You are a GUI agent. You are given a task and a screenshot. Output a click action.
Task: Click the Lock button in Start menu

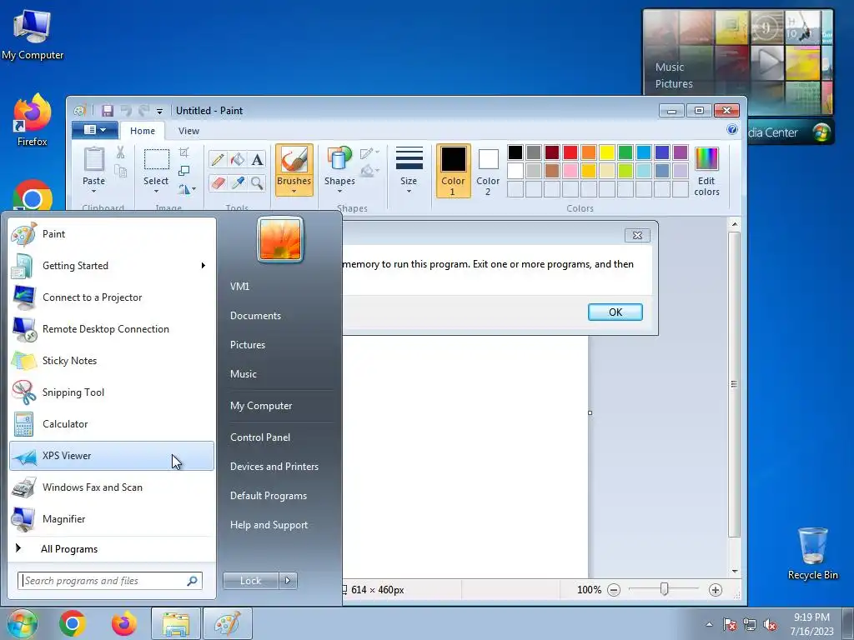coord(250,581)
